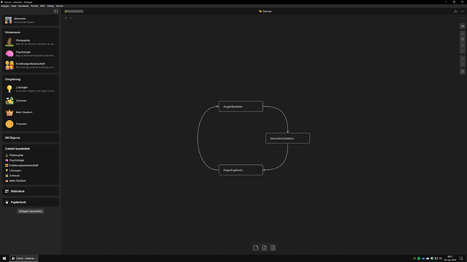Screen dimensions: 467x262
Task: Open the Anytype menu
Action: (5, 6)
